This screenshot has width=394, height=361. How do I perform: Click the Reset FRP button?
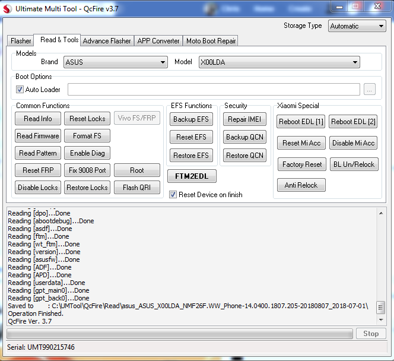coord(38,170)
